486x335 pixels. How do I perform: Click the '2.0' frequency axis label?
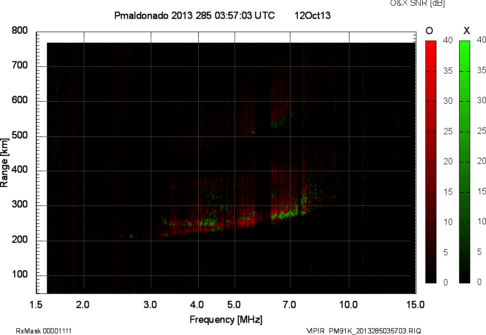83,304
